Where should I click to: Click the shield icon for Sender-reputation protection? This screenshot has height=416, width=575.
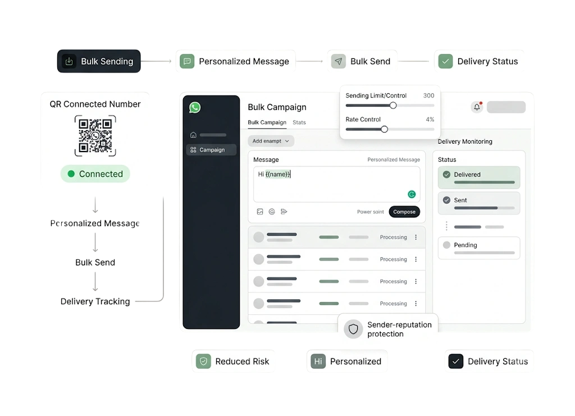(x=353, y=329)
